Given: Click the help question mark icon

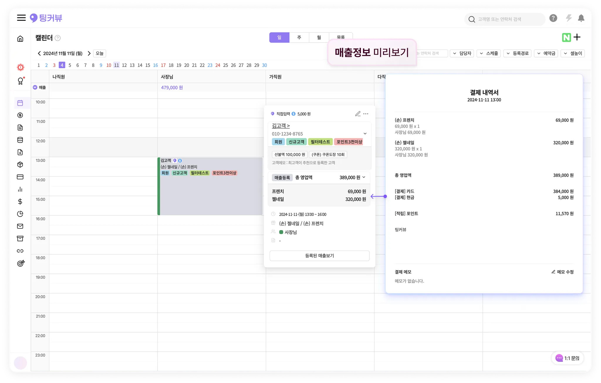Looking at the screenshot, I should tap(553, 18).
